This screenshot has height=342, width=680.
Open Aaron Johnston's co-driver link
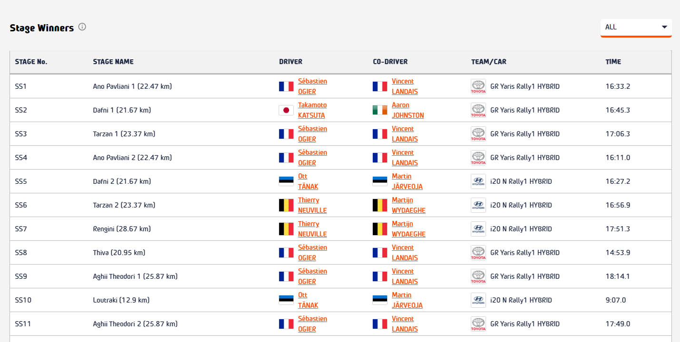coord(408,110)
